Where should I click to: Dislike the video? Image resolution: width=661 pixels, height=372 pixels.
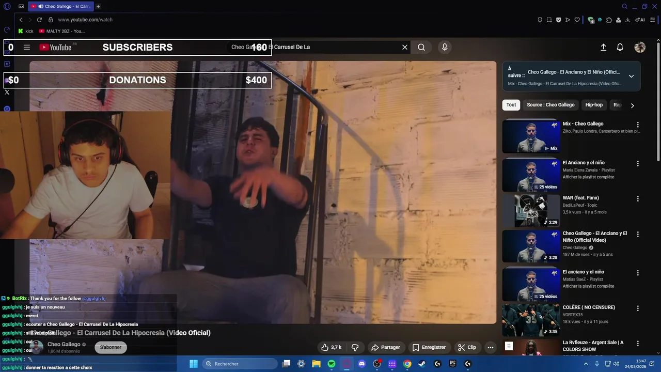pos(355,347)
